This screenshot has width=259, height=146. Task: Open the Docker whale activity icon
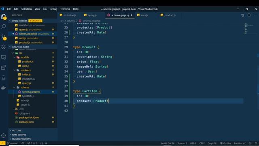(4, 88)
